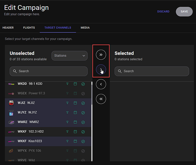Click the WKDD 98-1 KDD checkmark icon
The image size is (196, 165).
83,84
